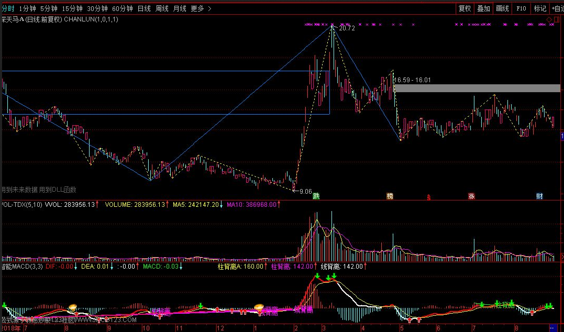Open the blue 财 info marker

point(539,196)
